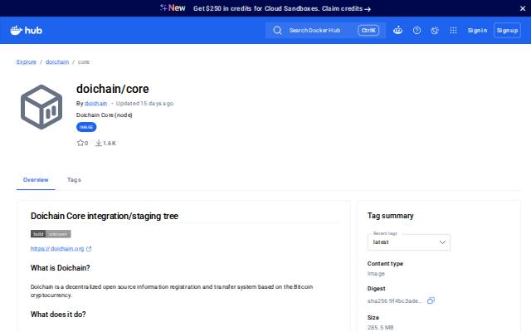Open the help question mark icon
The height and width of the screenshot is (332, 531).
[x=417, y=31]
